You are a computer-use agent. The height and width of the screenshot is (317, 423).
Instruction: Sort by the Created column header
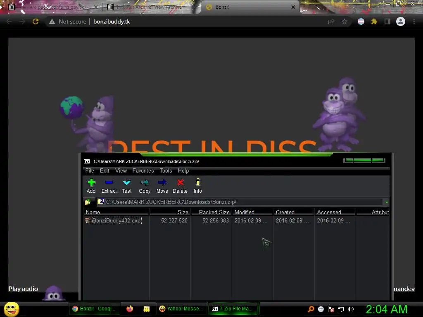[294, 212]
